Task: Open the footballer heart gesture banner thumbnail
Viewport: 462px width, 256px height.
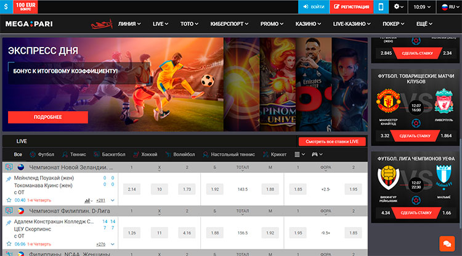Action: point(314,85)
